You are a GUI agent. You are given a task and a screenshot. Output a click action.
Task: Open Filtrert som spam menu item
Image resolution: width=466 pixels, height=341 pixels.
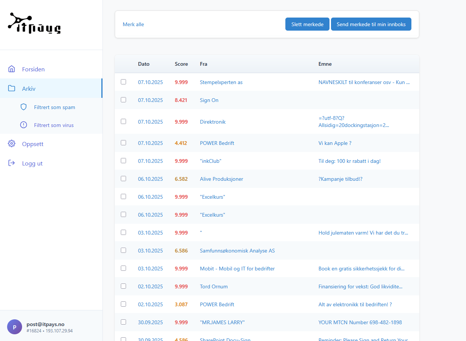click(54, 107)
